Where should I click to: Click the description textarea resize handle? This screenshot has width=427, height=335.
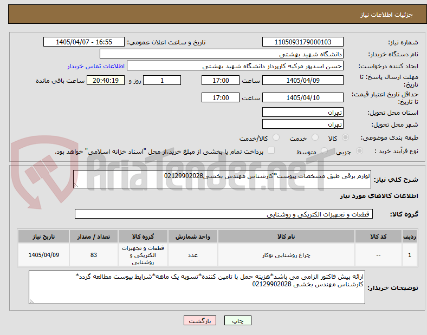[76, 186]
